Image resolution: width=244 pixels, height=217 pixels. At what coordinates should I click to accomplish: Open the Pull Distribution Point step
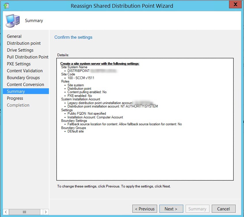[27, 57]
